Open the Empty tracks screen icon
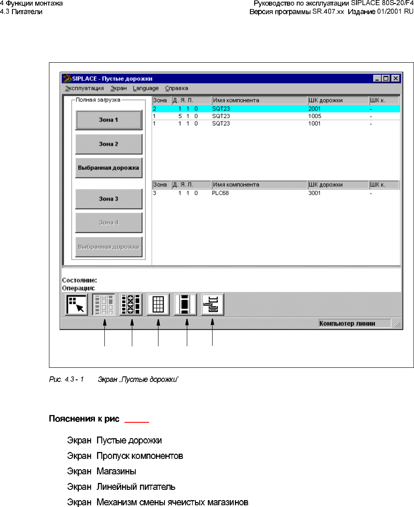This screenshot has width=414, height=507. click(x=104, y=304)
